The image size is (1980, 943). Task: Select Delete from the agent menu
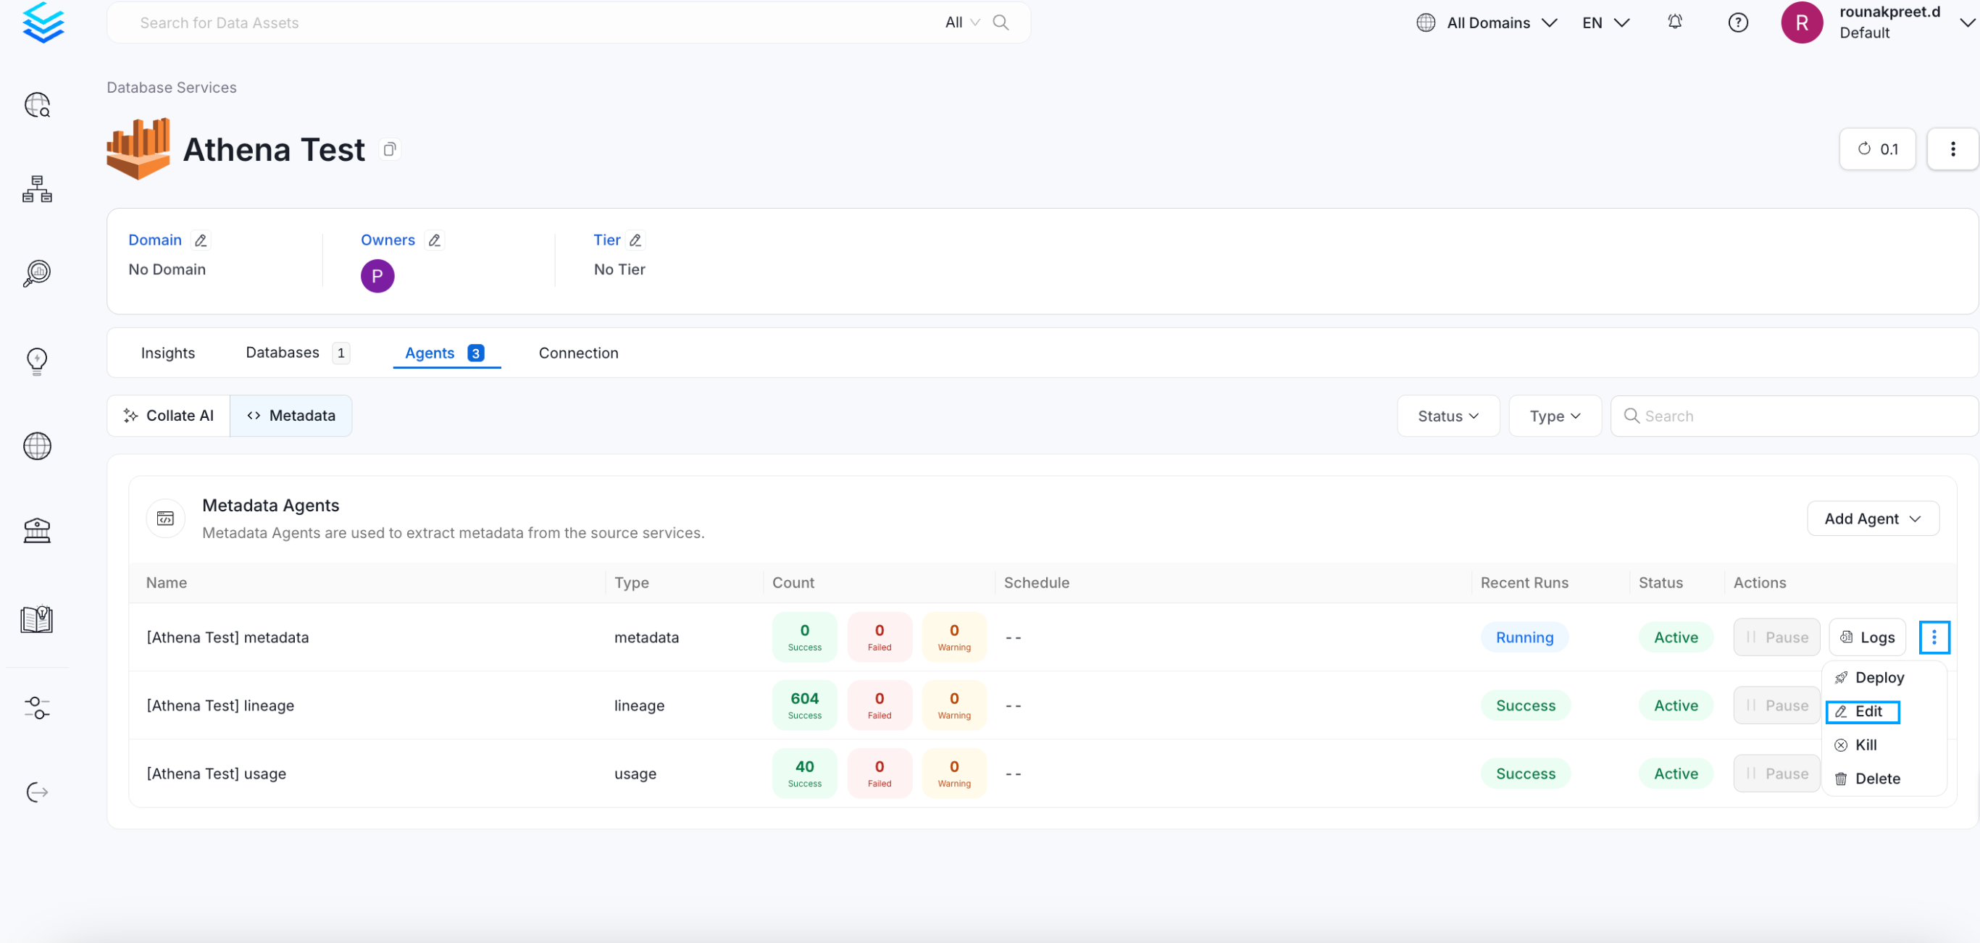coord(1876,779)
